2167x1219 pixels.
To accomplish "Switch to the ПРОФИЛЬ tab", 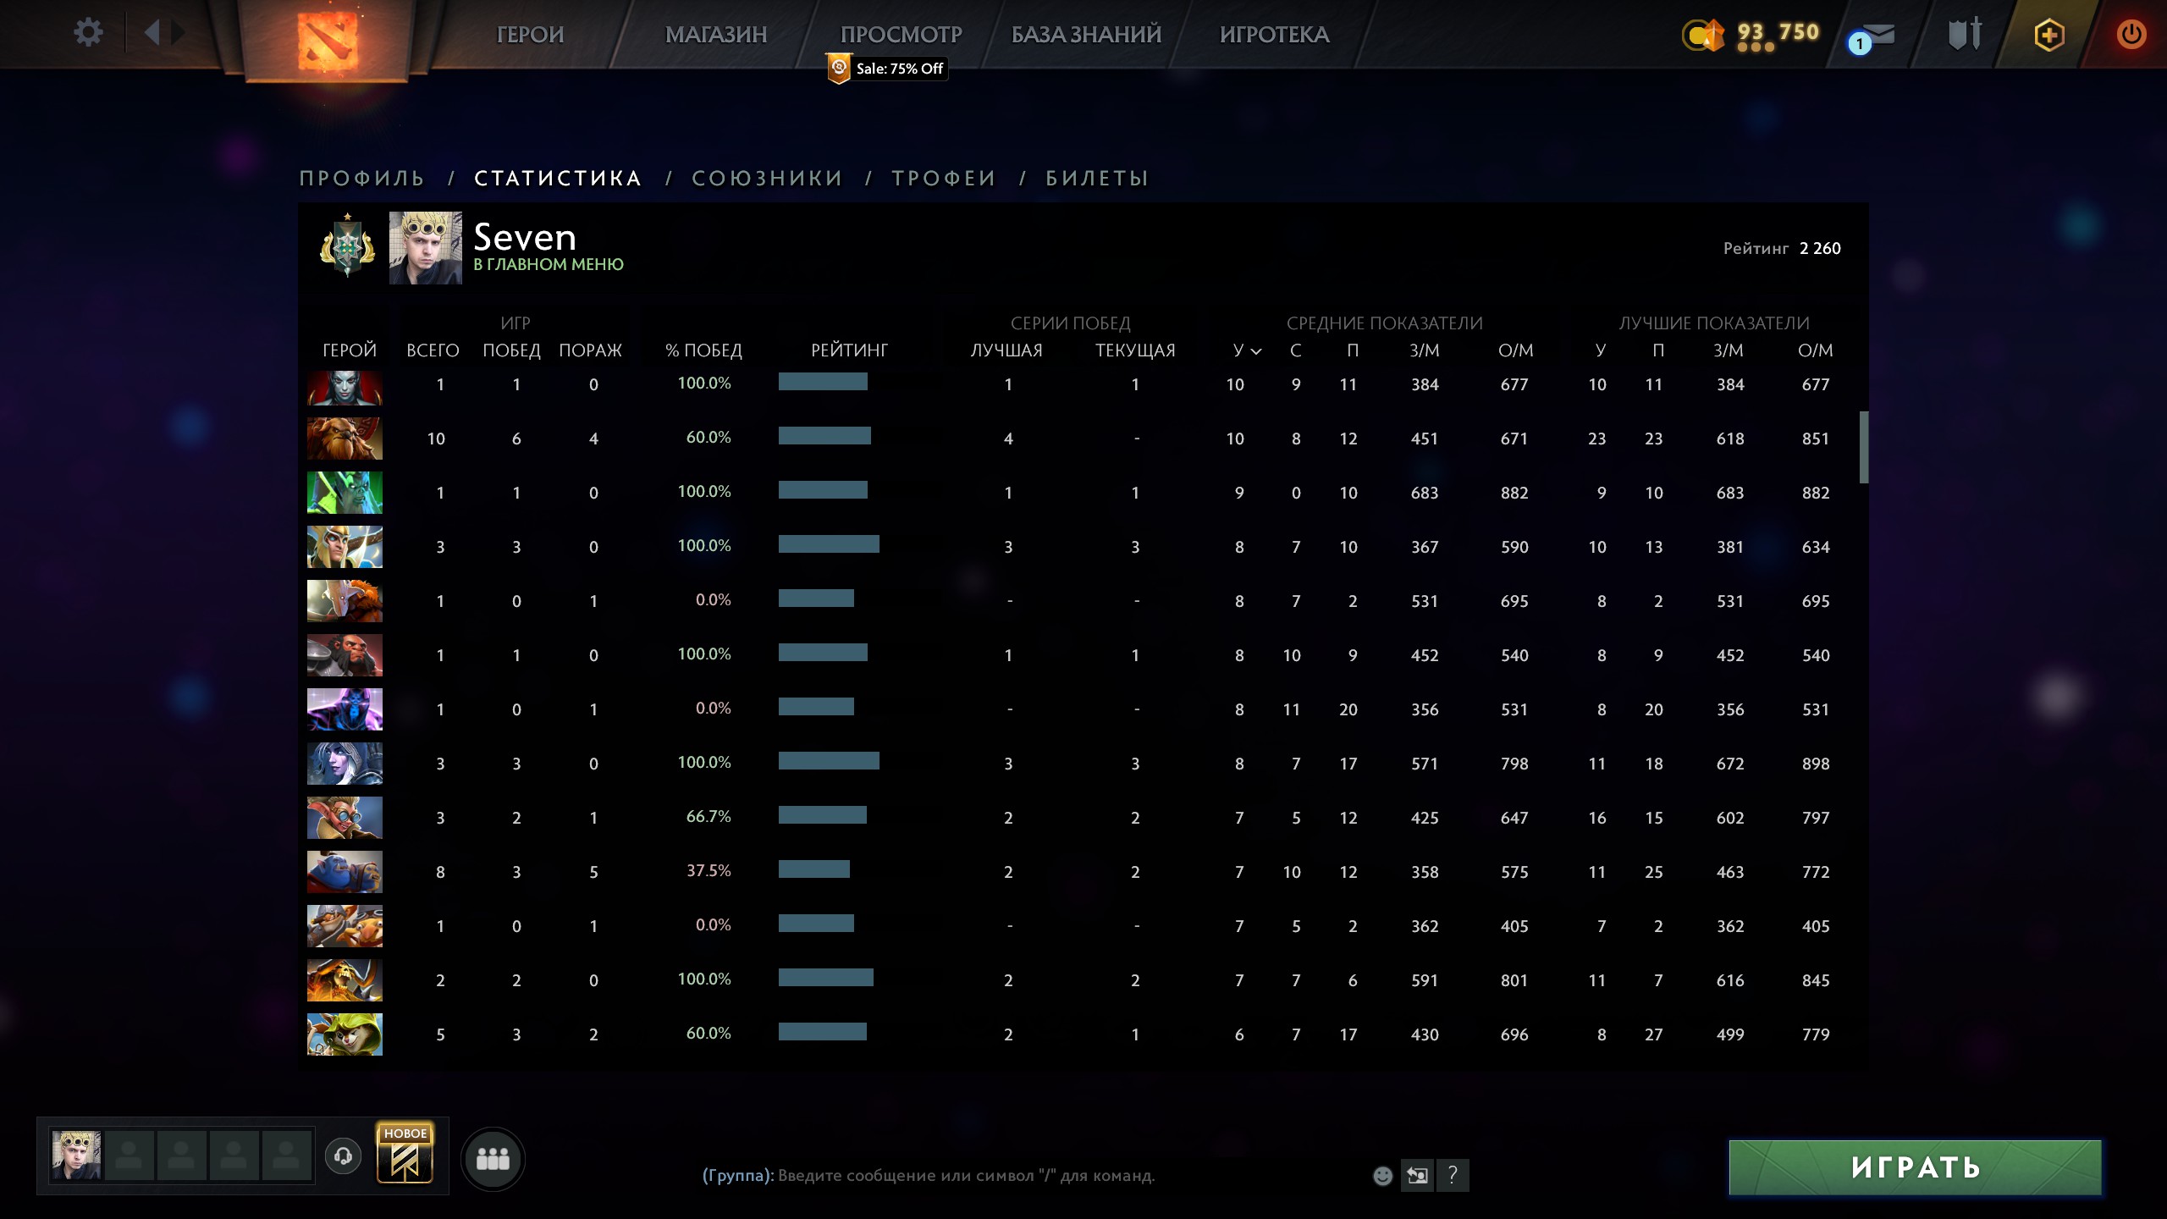I will (361, 178).
